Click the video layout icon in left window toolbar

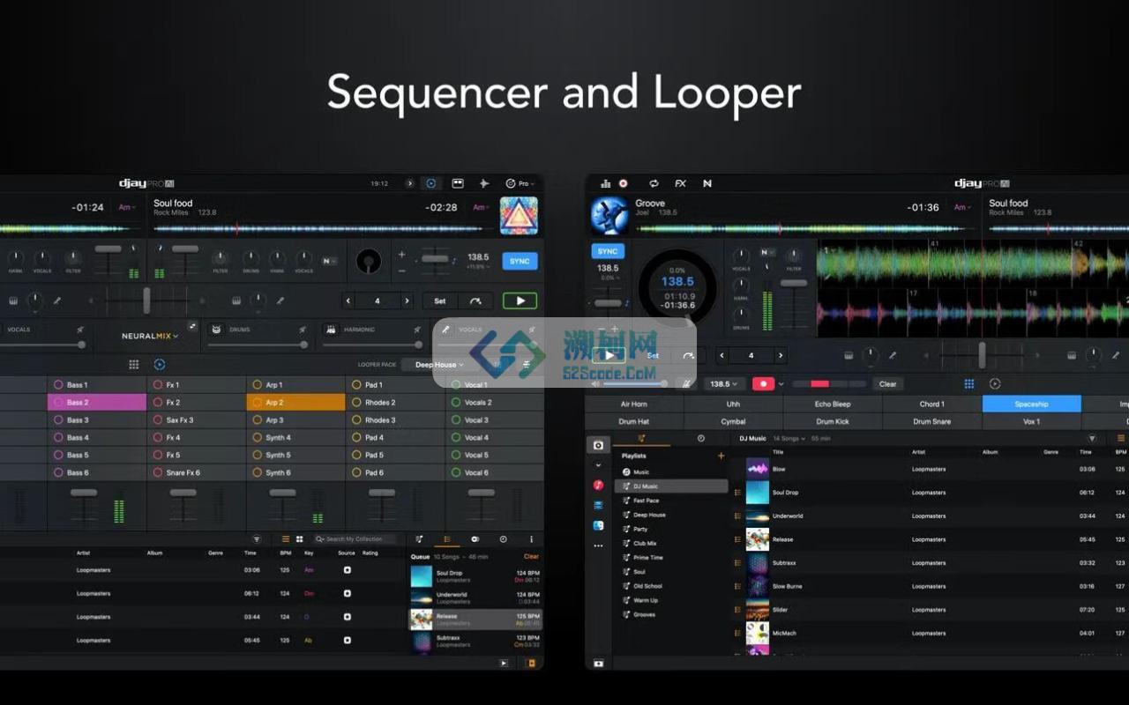tap(458, 183)
